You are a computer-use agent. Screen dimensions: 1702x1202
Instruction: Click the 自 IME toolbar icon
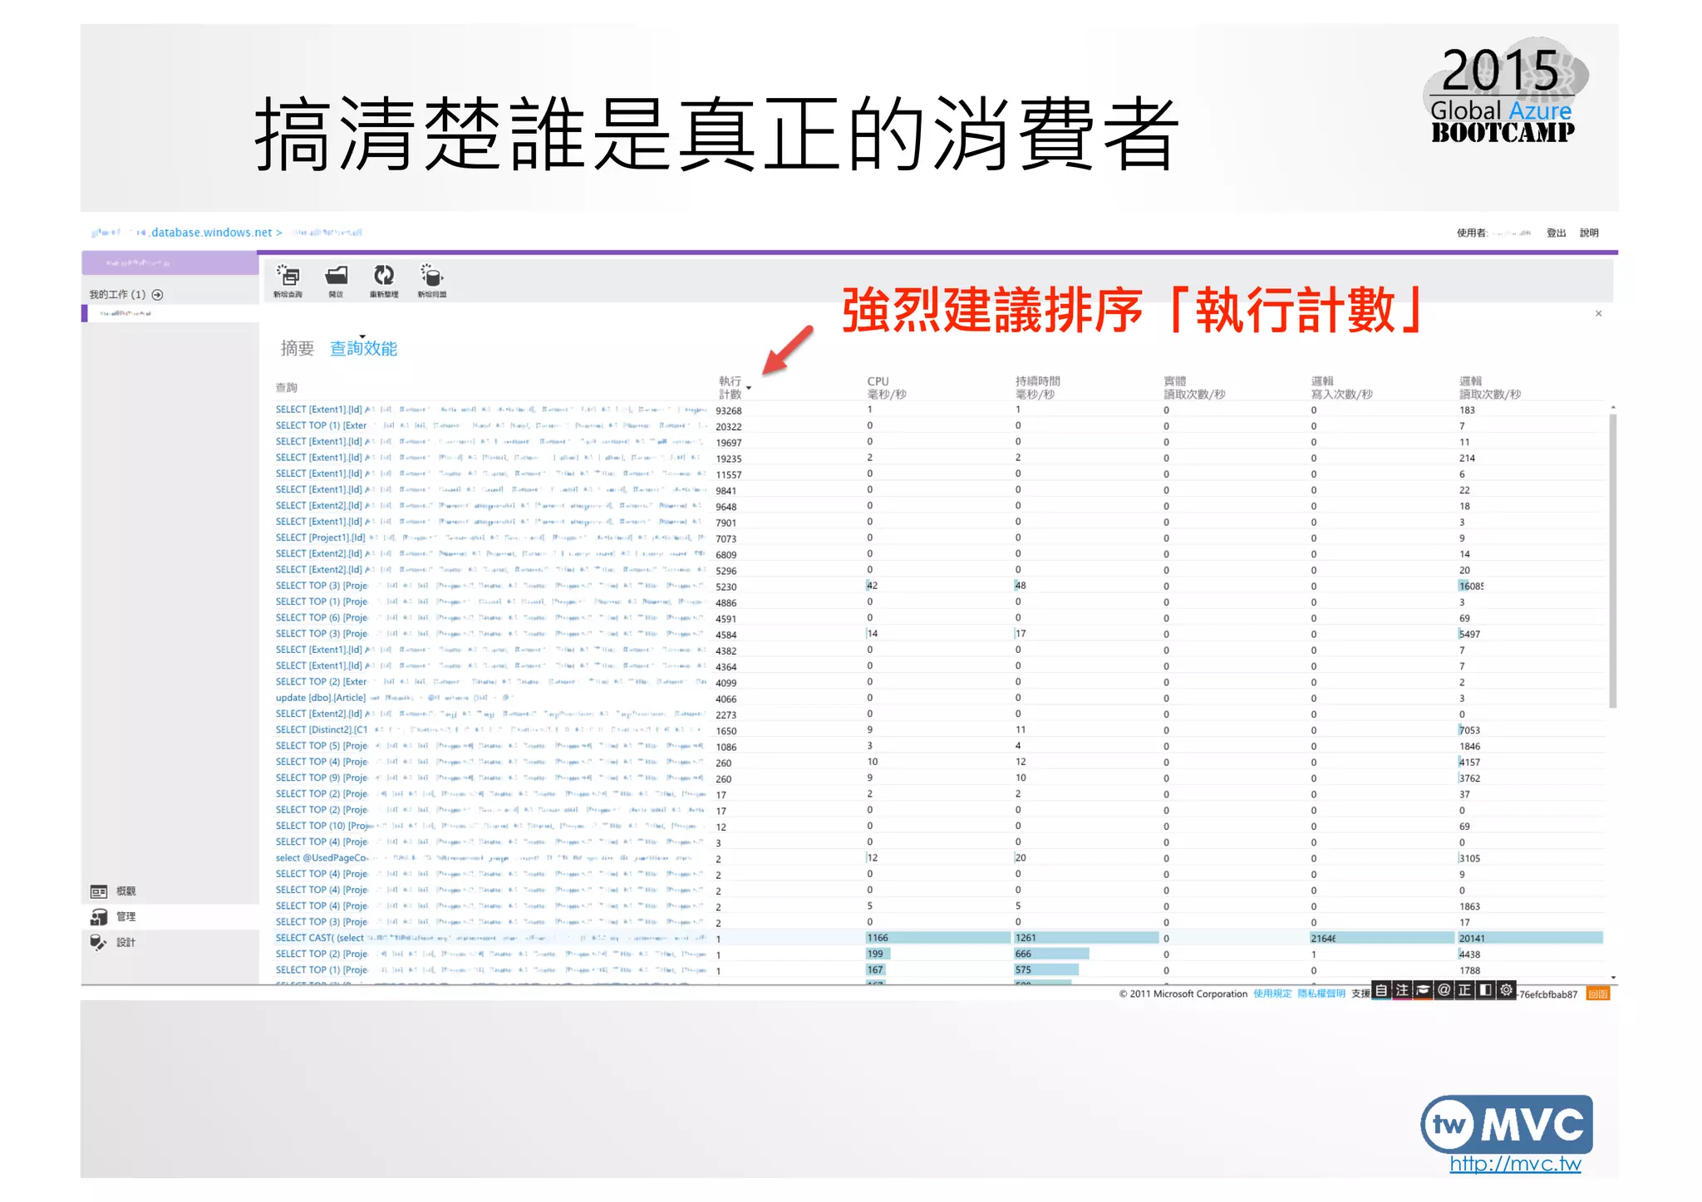(1381, 990)
